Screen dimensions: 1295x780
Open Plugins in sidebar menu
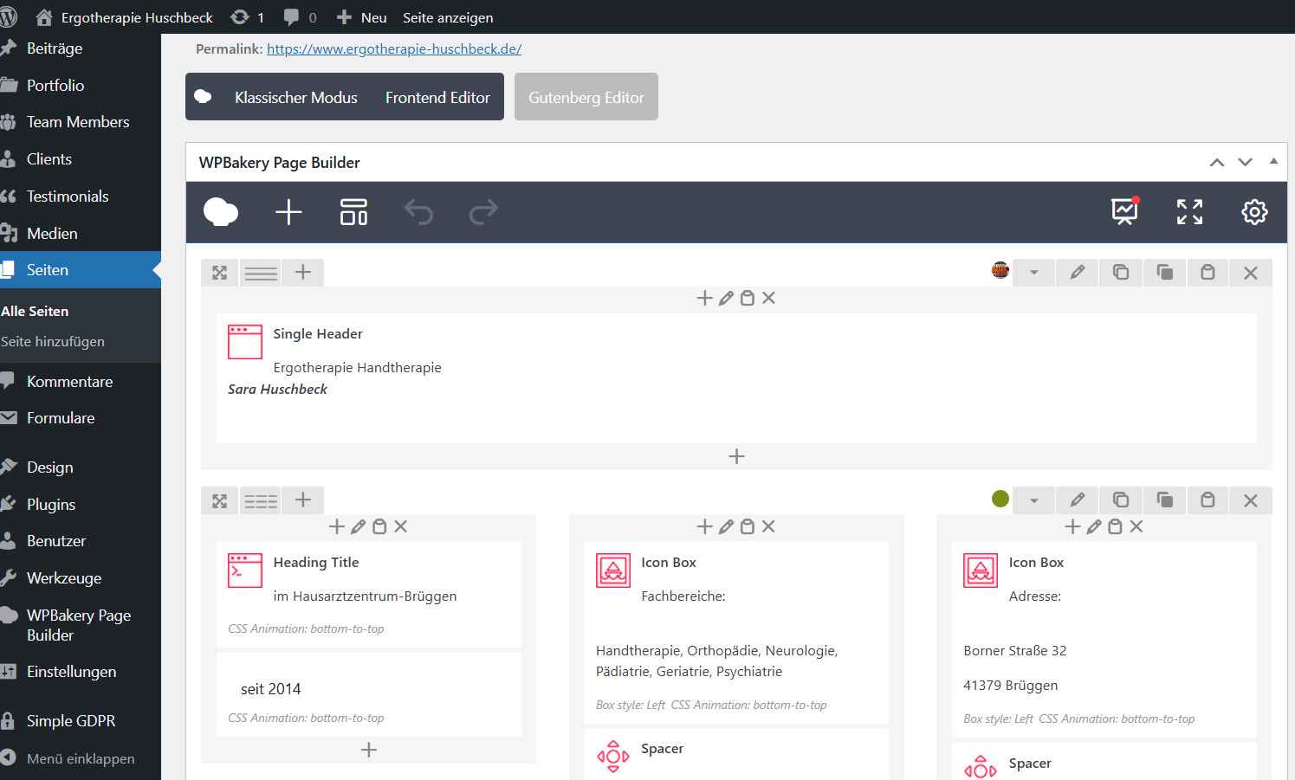coord(51,505)
